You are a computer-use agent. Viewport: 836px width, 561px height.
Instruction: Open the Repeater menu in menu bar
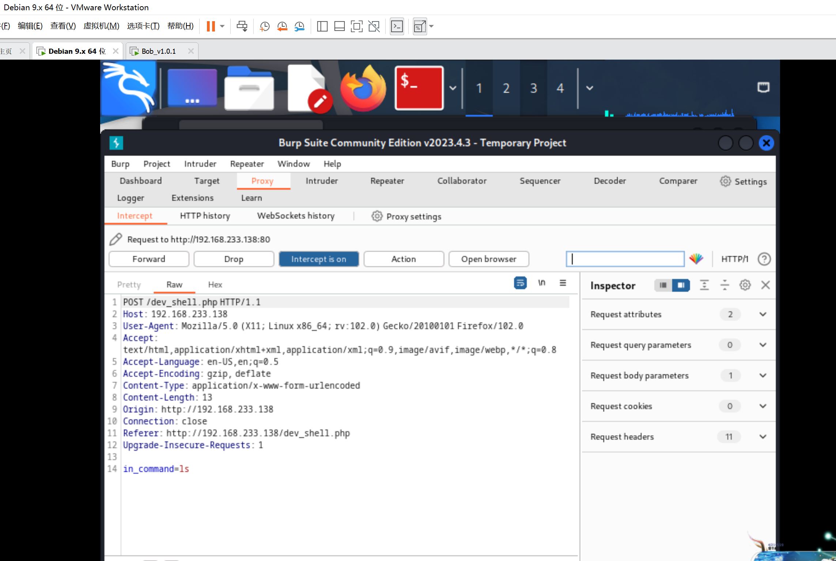pos(247,164)
